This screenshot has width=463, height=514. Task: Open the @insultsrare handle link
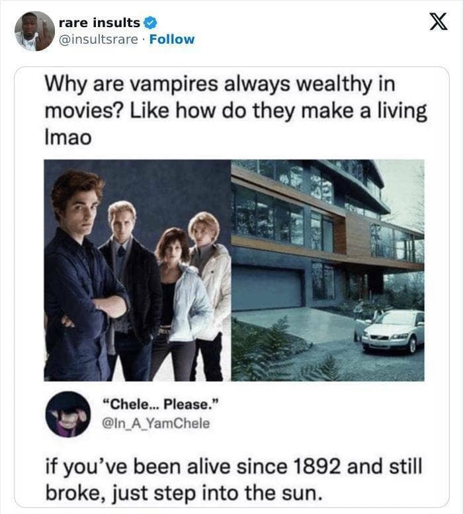tap(99, 39)
